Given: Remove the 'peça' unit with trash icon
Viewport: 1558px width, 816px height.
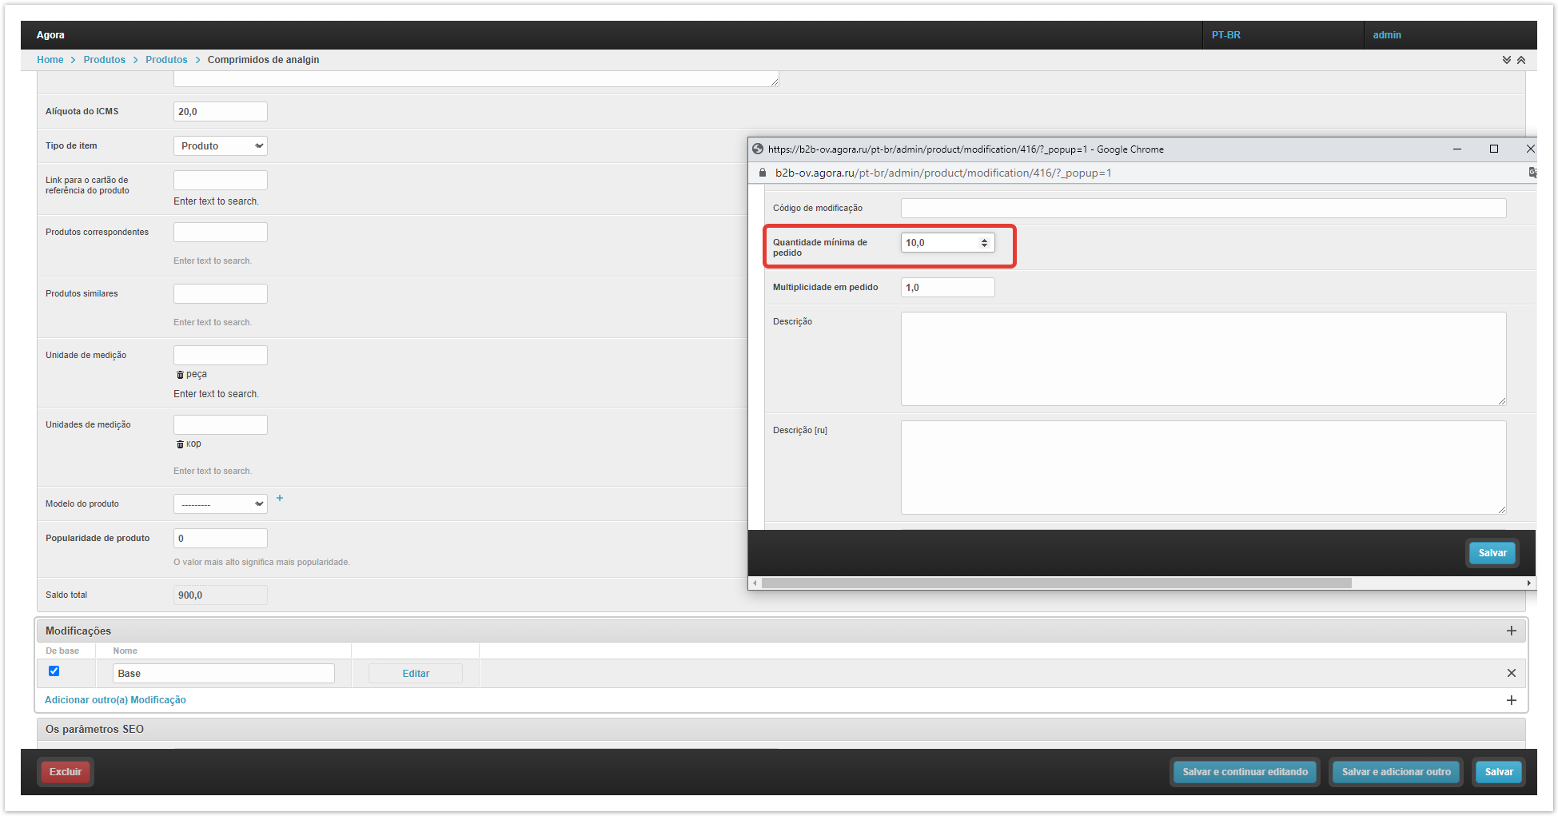Looking at the screenshot, I should click(180, 375).
